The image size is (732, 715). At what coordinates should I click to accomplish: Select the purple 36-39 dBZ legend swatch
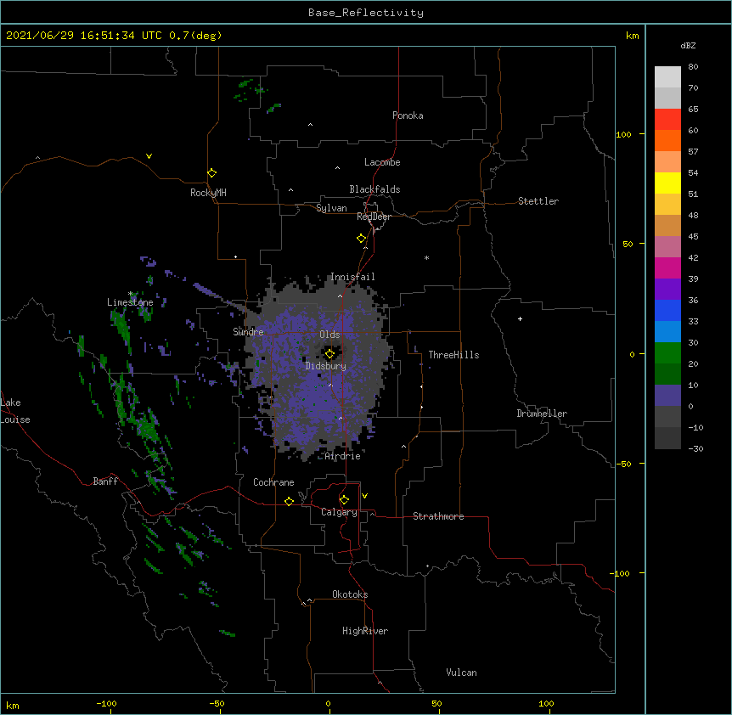pyautogui.click(x=667, y=290)
